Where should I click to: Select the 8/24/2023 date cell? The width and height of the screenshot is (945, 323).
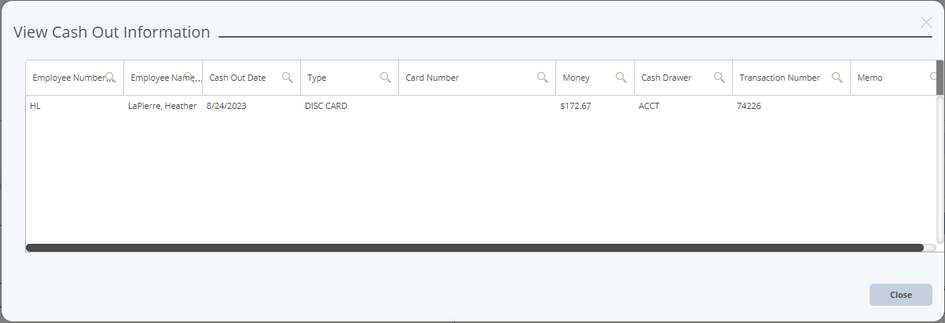251,106
